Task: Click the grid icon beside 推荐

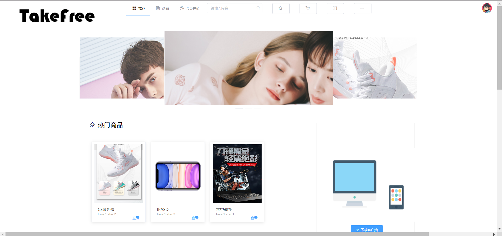Action: click(134, 8)
